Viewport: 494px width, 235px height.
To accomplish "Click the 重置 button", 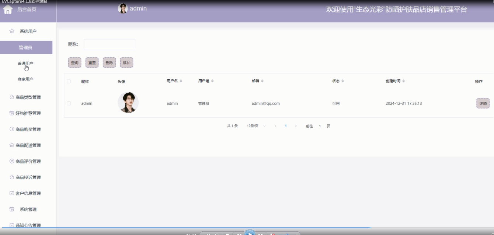I will (x=92, y=63).
